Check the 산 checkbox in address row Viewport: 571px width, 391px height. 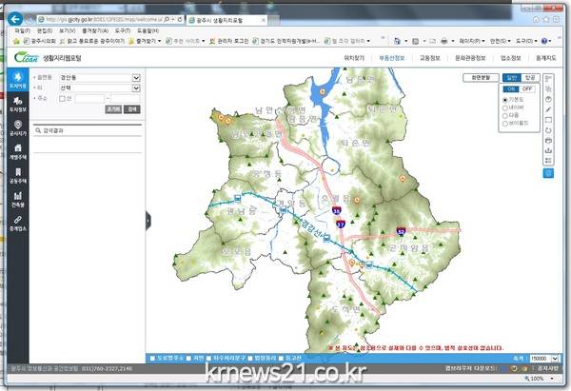62,98
